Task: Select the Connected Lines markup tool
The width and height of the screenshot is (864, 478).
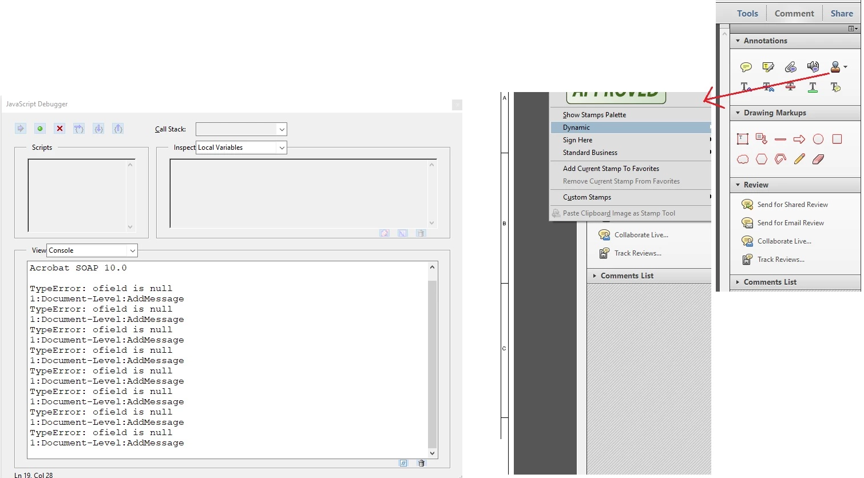Action: point(780,159)
